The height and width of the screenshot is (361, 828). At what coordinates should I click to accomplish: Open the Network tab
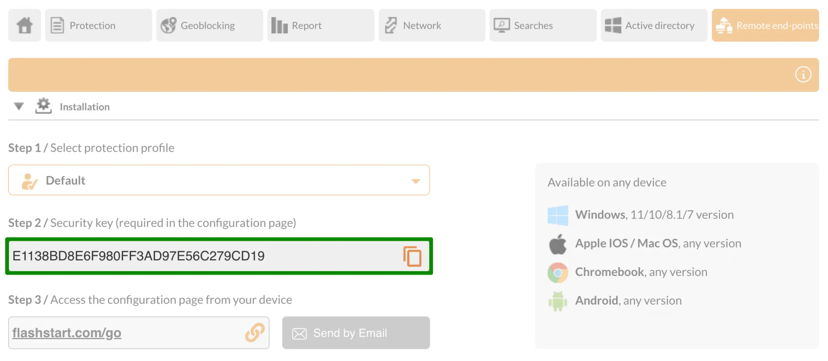[432, 25]
